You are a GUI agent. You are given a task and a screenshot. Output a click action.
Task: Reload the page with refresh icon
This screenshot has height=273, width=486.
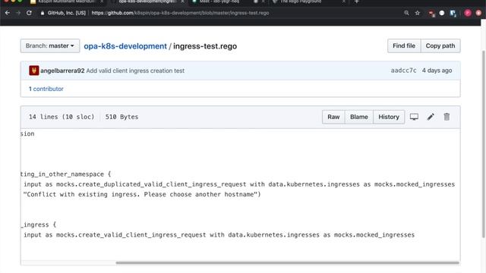coord(29,13)
